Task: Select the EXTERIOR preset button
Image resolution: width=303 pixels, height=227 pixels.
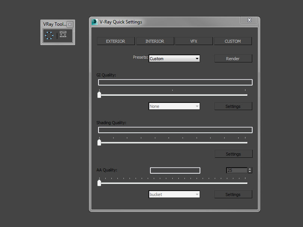Action: point(116,41)
